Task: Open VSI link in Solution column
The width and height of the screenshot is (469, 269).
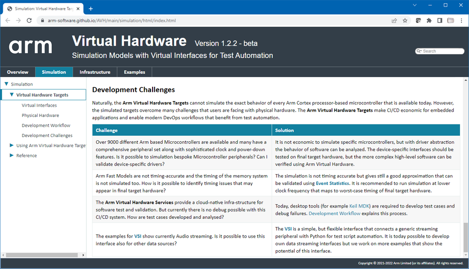Action: point(288,229)
